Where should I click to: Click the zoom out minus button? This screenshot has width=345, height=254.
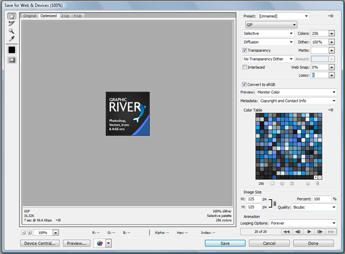coord(24,232)
